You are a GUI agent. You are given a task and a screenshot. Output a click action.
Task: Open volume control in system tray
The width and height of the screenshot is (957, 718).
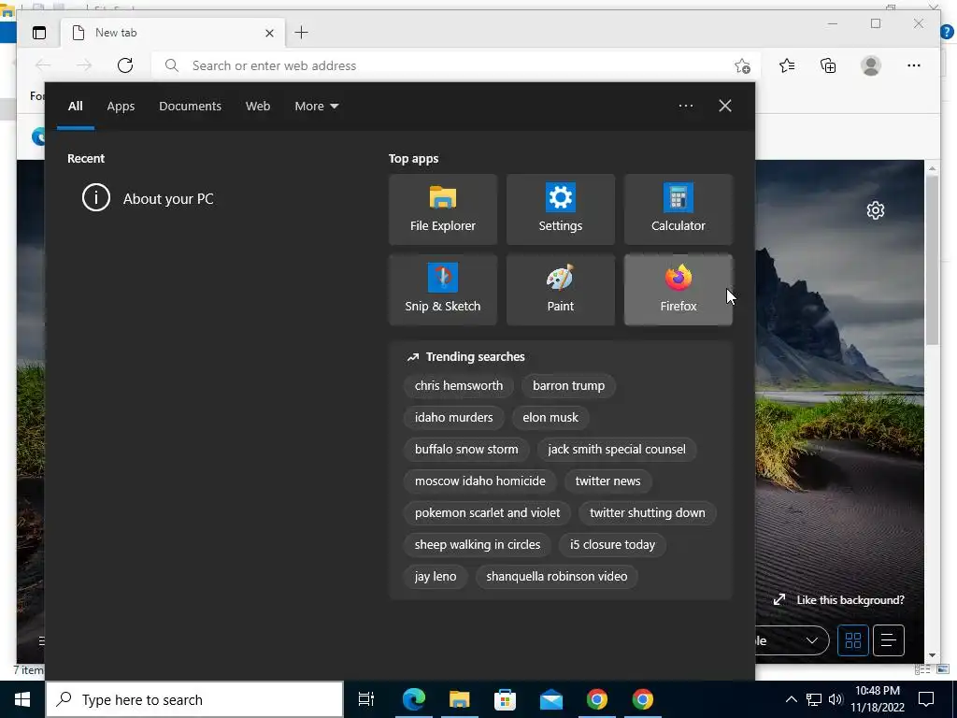tap(836, 699)
